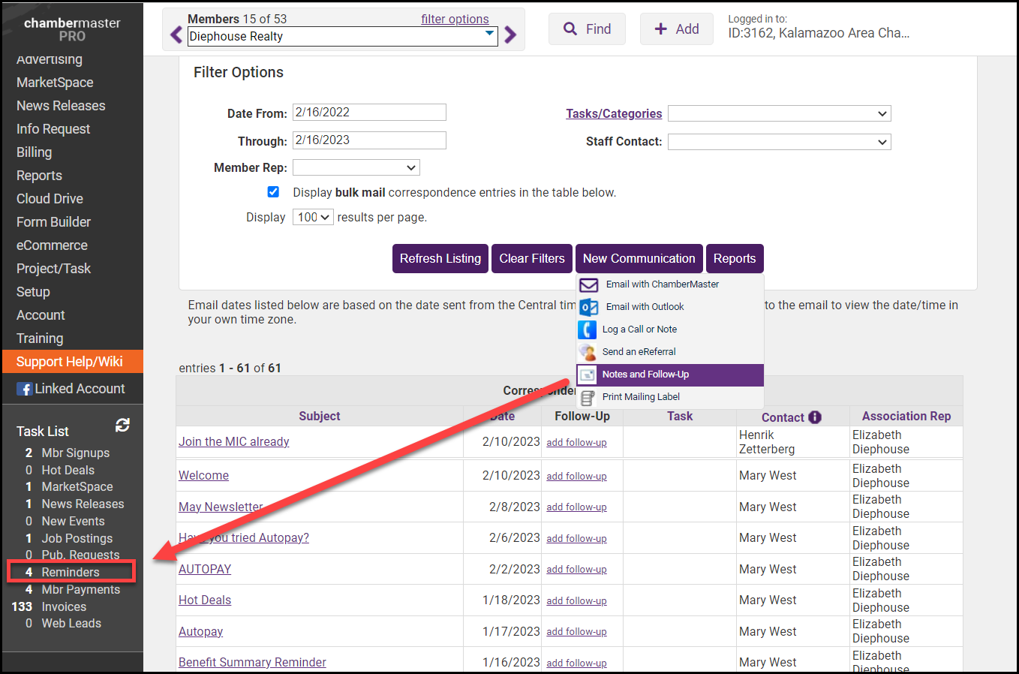Screen dimensions: 1019x674
Task: Click the previous member arrow icon
Action: pos(176,35)
